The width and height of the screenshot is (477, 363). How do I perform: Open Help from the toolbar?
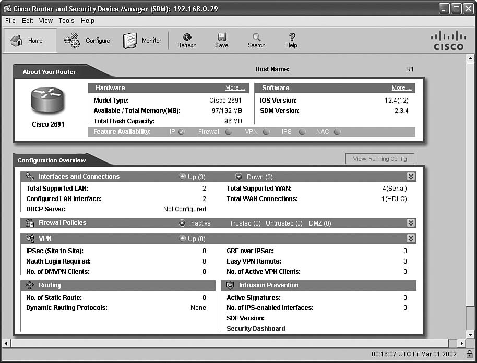click(291, 41)
